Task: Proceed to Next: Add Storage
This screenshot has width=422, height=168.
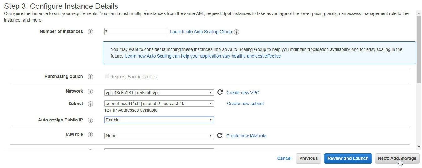Action: (x=397, y=158)
